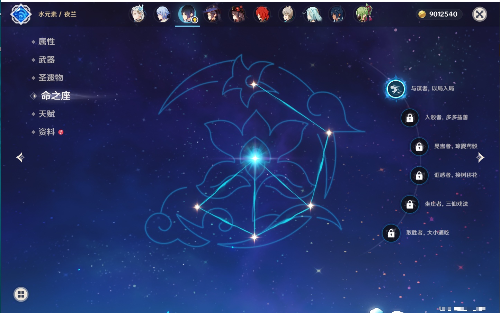
Task: Open the 属性 attributes tab
Action: [46, 42]
